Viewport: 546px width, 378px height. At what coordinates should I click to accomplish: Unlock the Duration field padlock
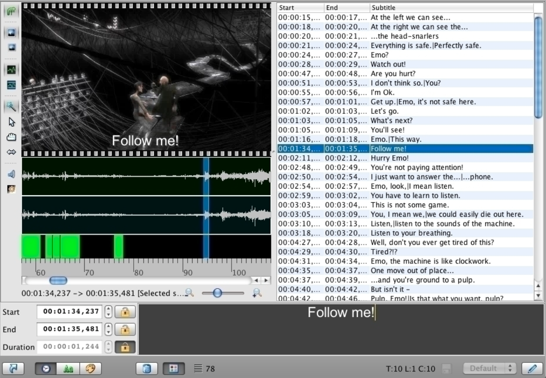[125, 347]
